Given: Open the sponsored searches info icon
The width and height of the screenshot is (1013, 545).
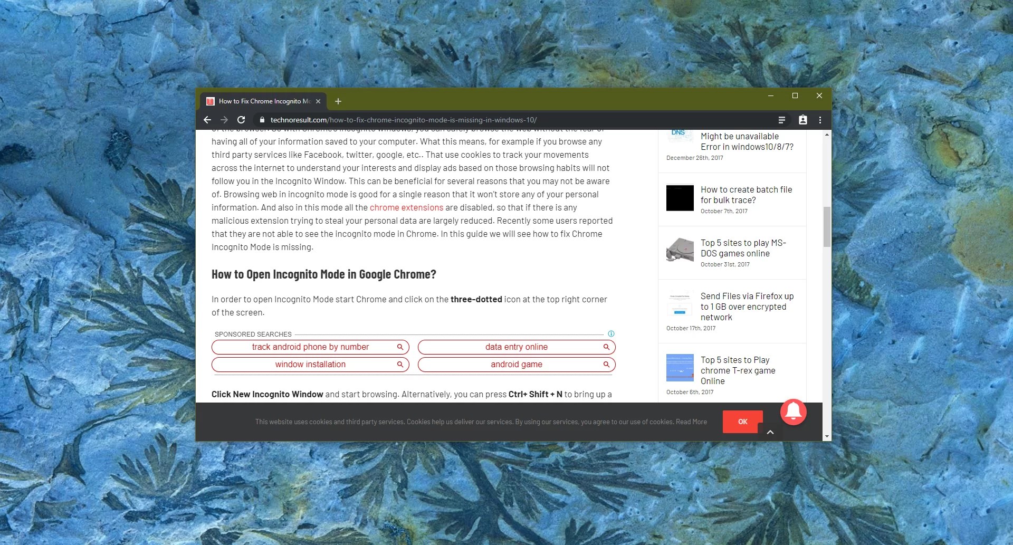Looking at the screenshot, I should click(x=611, y=333).
